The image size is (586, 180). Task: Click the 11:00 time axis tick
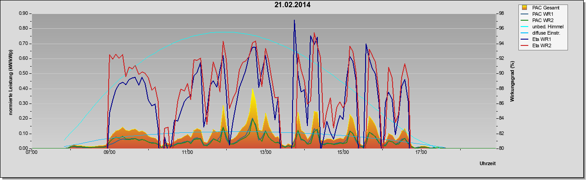coord(188,153)
